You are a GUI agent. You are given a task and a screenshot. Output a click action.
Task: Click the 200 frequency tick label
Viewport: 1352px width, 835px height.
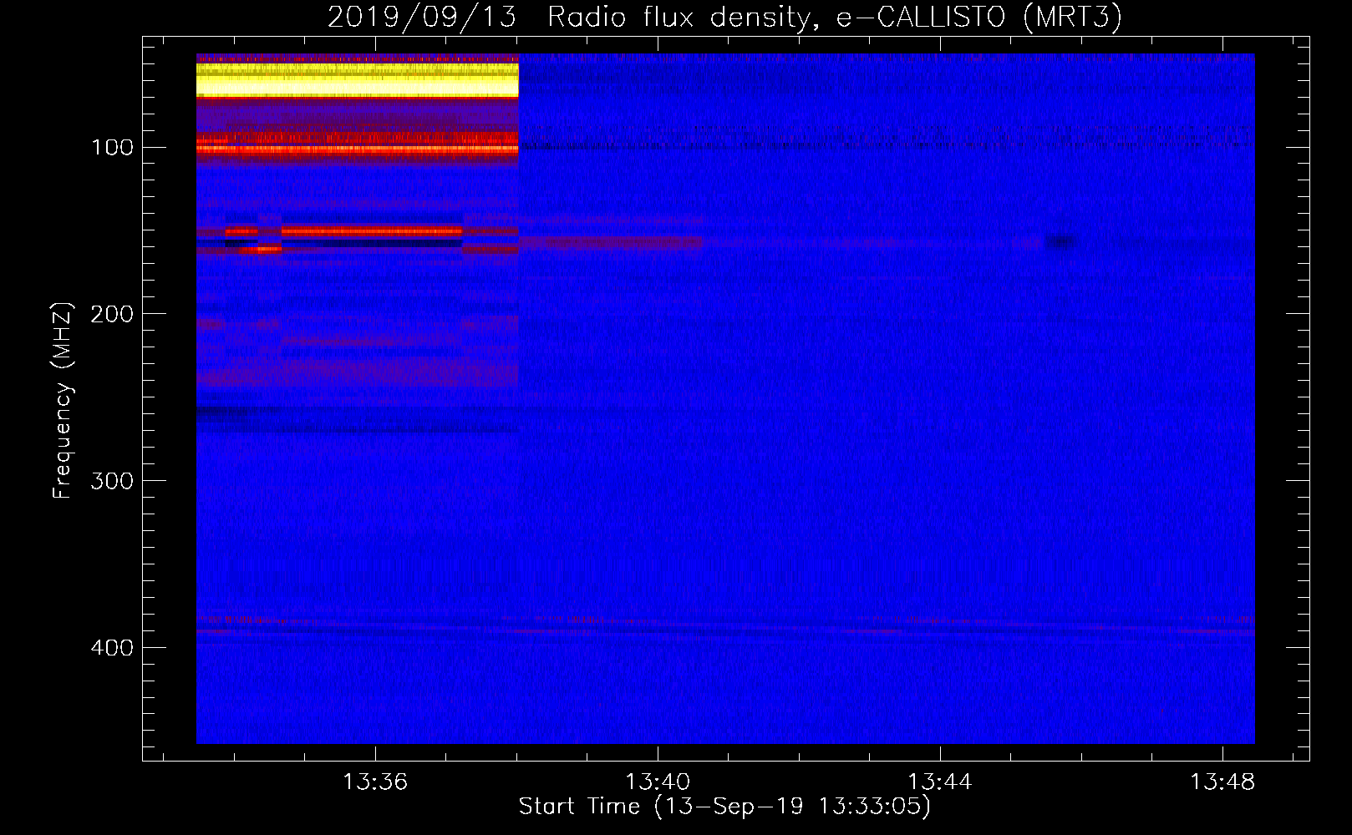click(x=112, y=314)
